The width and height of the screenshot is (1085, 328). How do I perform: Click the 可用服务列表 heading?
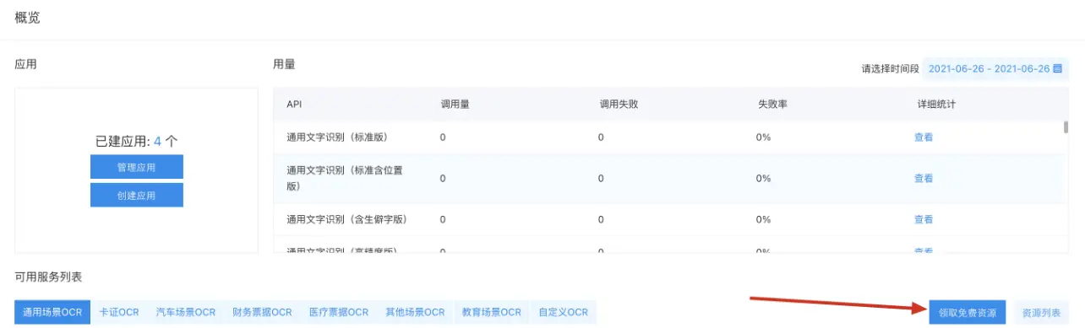(48, 277)
